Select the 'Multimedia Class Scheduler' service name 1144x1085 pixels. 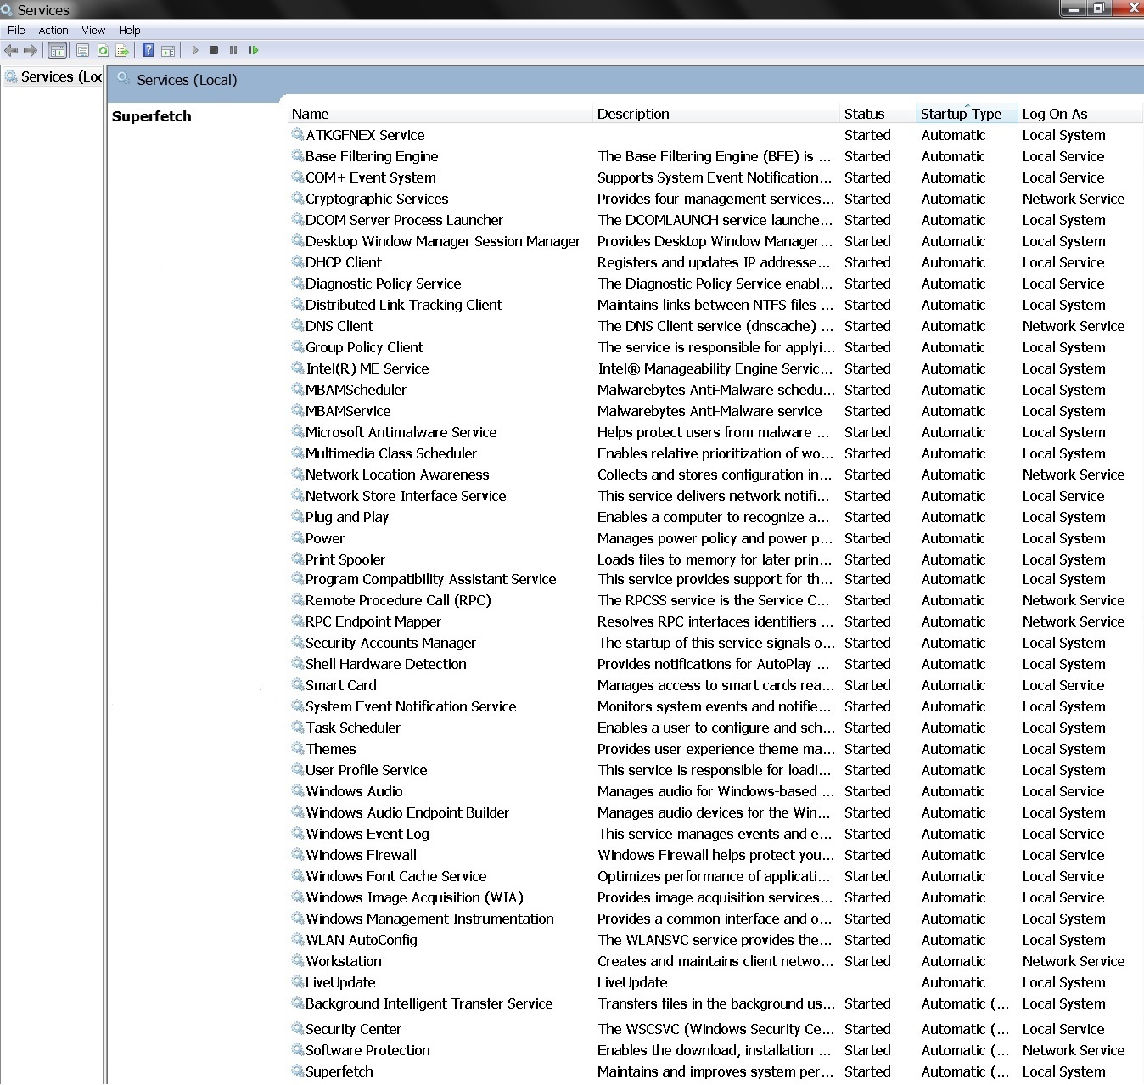tap(391, 453)
